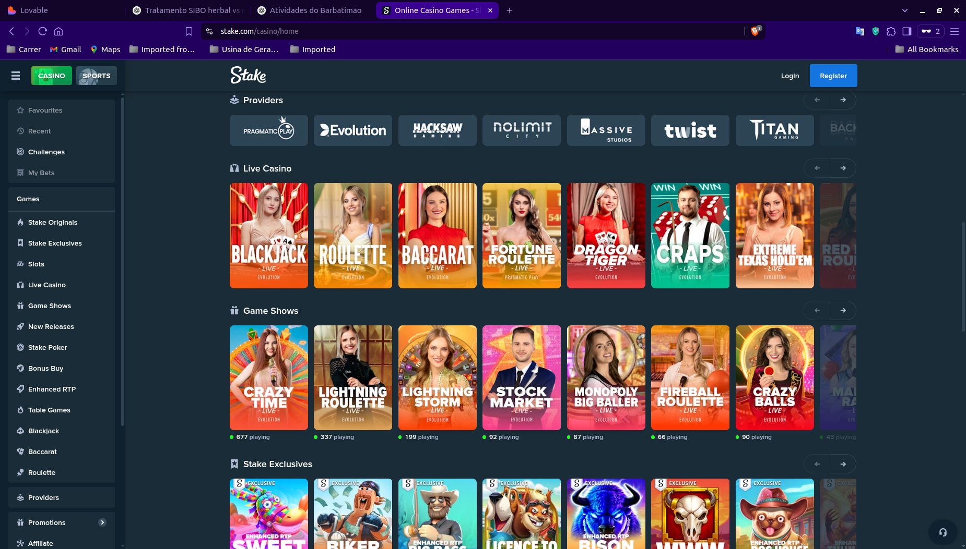The width and height of the screenshot is (966, 549).
Task: Click the Register button
Action: click(x=833, y=76)
